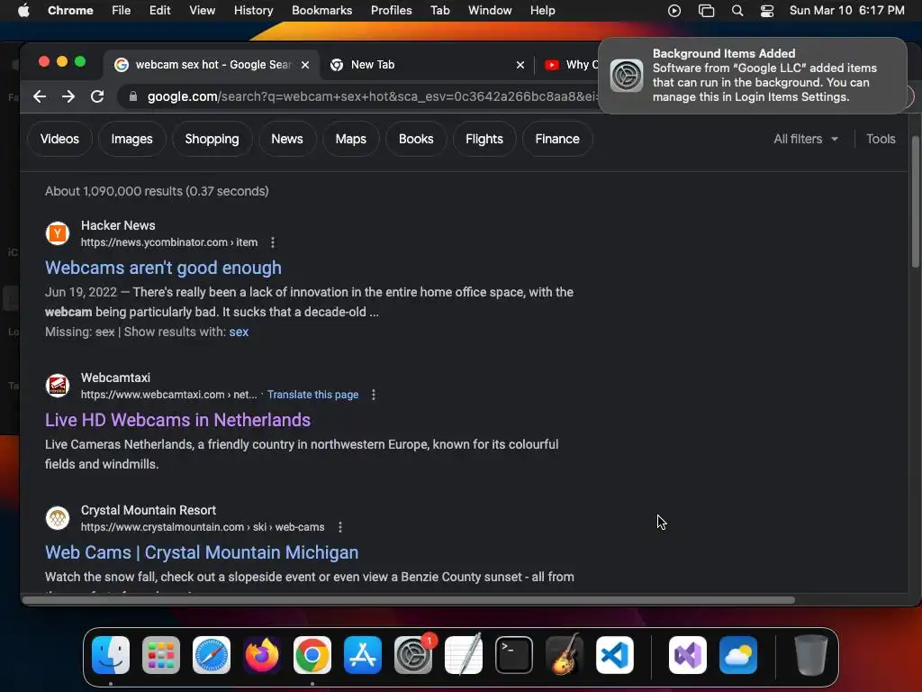The width and height of the screenshot is (922, 692).
Task: Go back with the browser back arrow
Action: (40, 96)
